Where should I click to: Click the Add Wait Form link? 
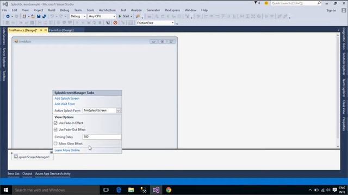pos(65,104)
